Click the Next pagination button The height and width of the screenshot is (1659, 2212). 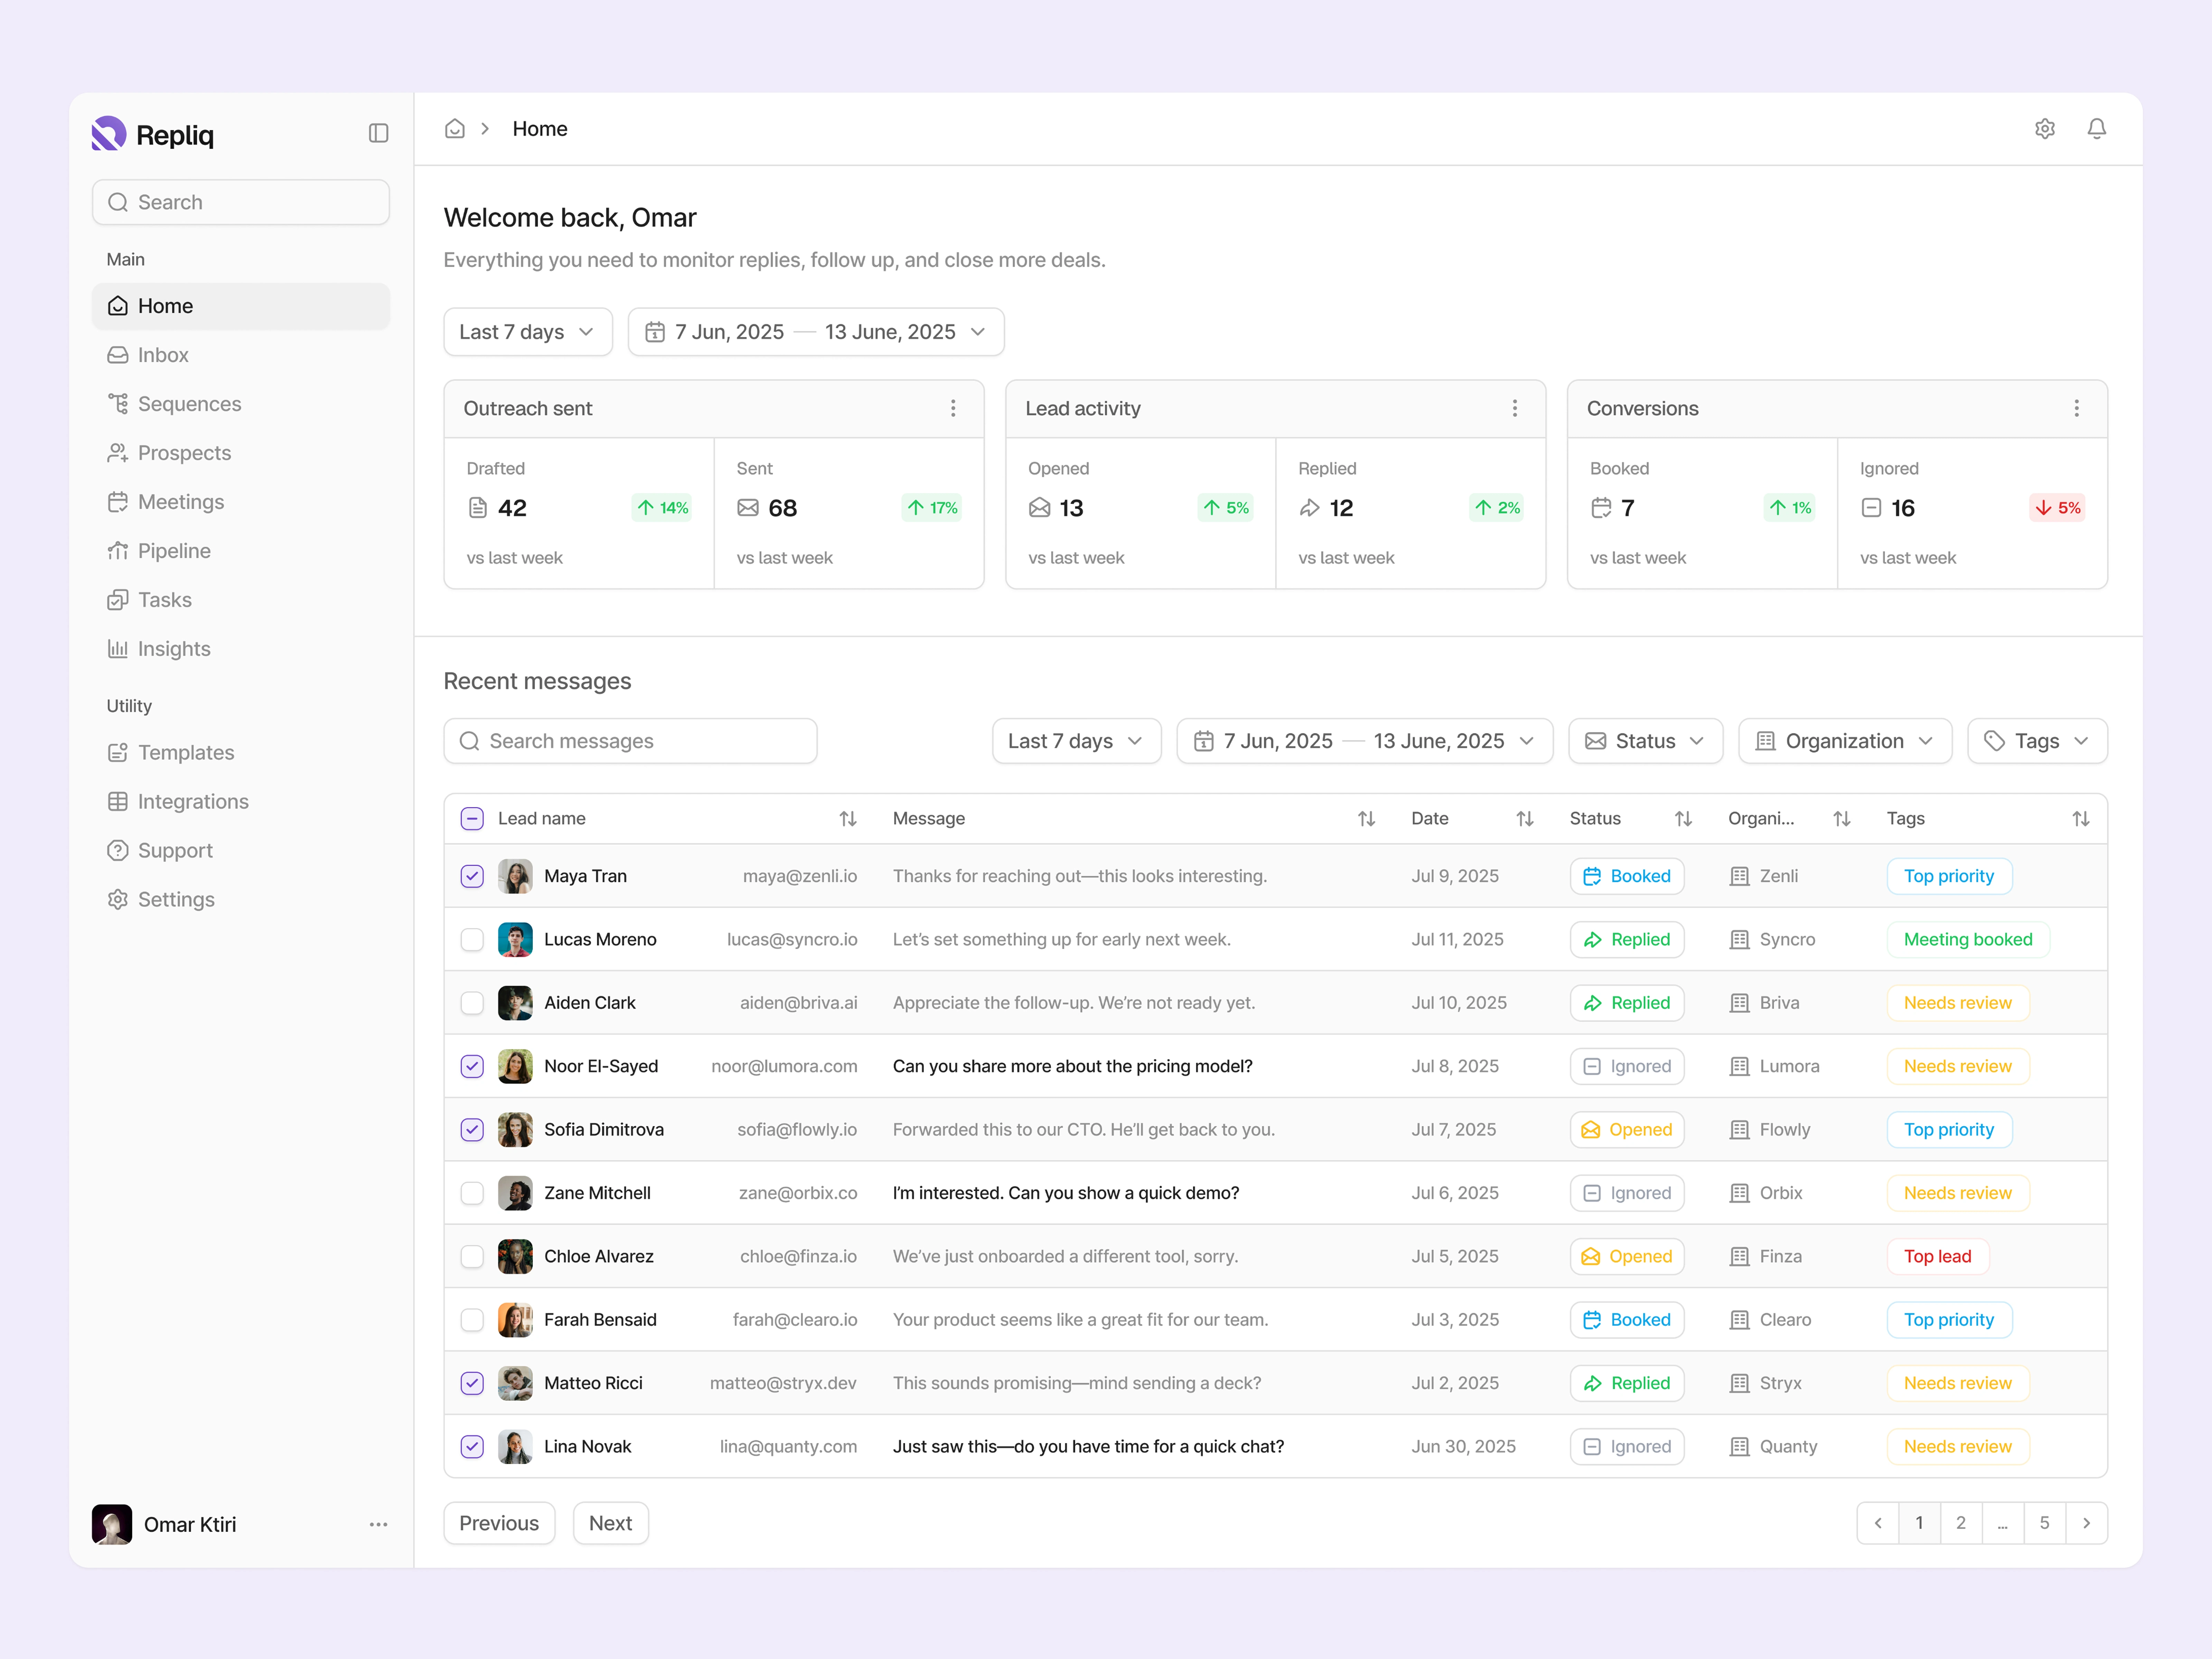point(610,1523)
